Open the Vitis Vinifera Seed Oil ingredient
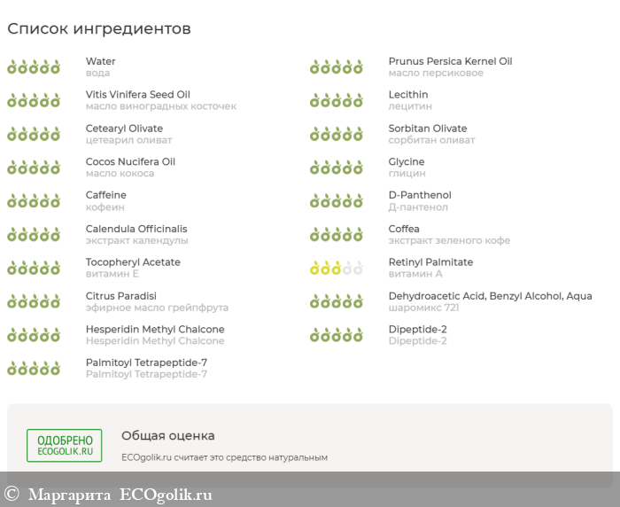The height and width of the screenshot is (507, 620). coord(137,95)
